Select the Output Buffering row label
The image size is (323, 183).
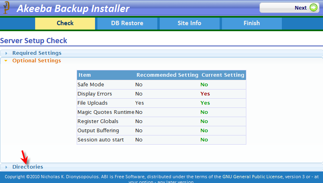tap(98, 131)
